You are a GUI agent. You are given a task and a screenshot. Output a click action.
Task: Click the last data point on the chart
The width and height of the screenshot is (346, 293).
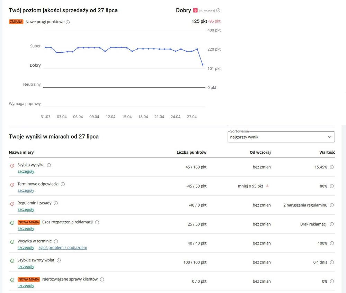tap(203, 65)
